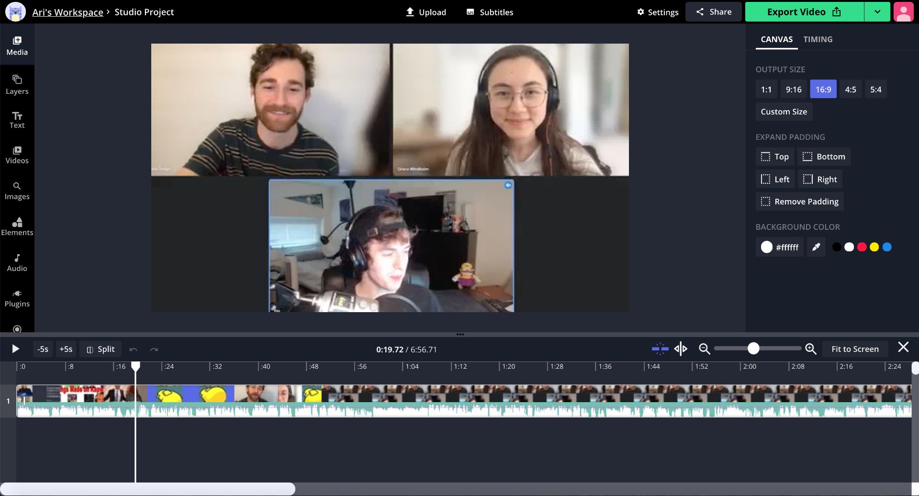The height and width of the screenshot is (496, 919).
Task: Select the video clip on track 1
Action: click(x=464, y=401)
